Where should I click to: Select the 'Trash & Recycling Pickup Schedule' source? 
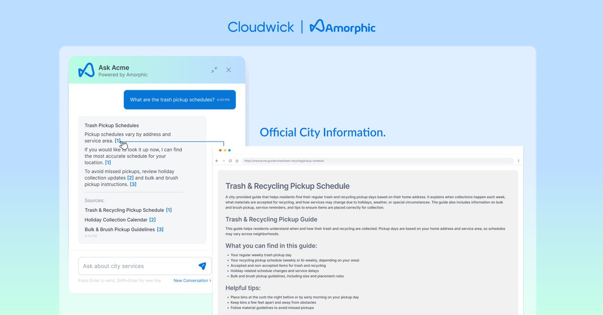(x=124, y=210)
